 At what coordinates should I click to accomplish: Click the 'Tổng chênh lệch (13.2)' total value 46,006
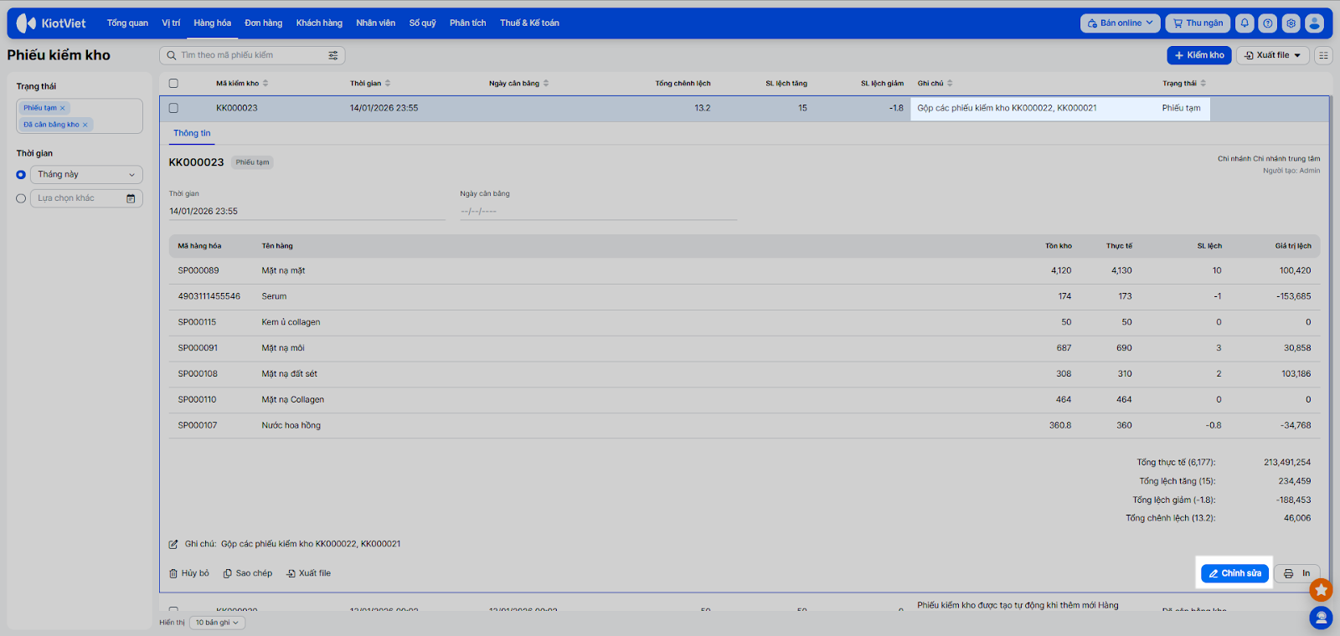(x=1297, y=518)
